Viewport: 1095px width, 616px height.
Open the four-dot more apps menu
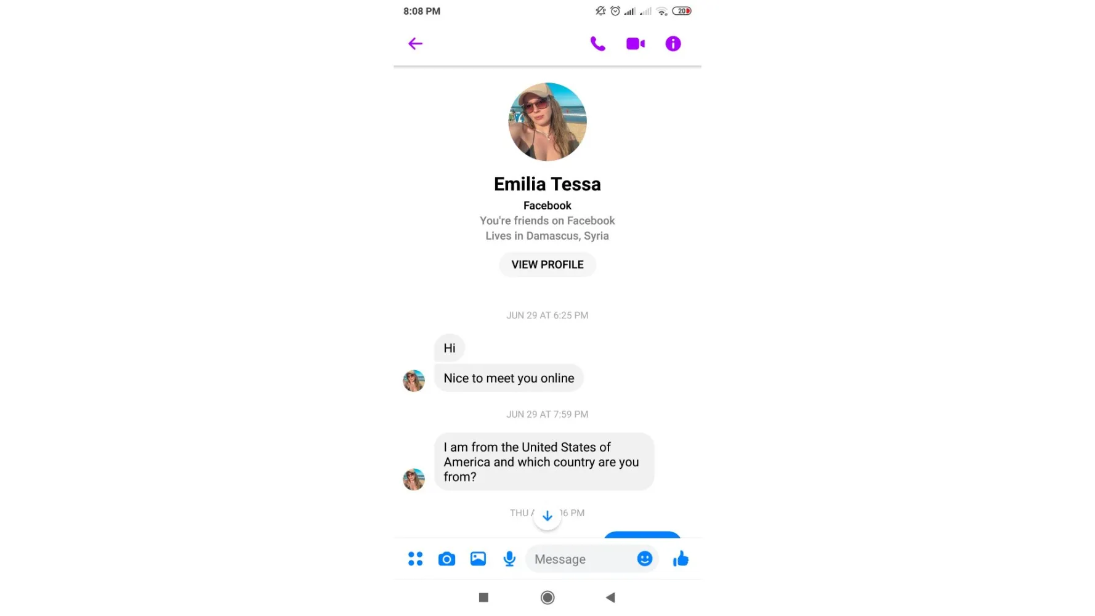click(x=415, y=559)
